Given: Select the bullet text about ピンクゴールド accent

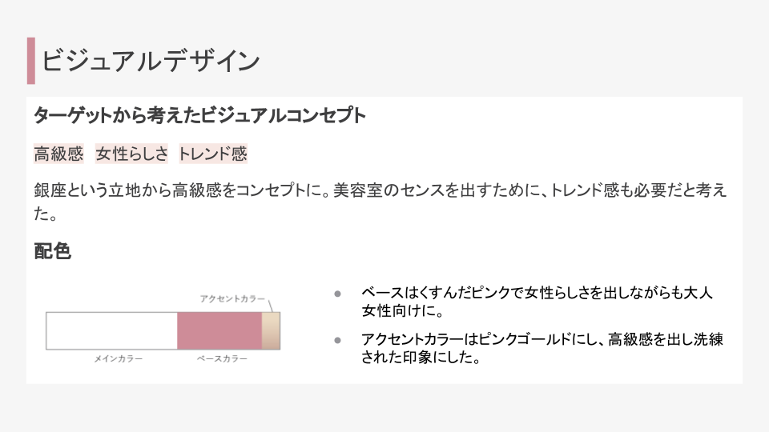Looking at the screenshot, I should point(542,348).
